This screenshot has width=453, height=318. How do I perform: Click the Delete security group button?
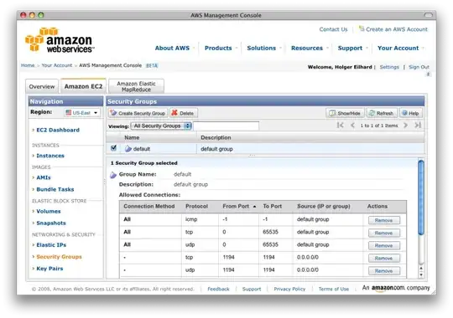pyautogui.click(x=184, y=113)
